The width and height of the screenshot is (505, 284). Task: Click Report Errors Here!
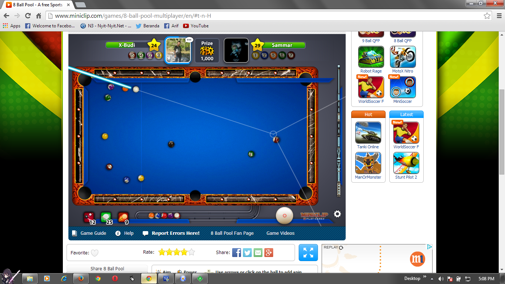171,233
